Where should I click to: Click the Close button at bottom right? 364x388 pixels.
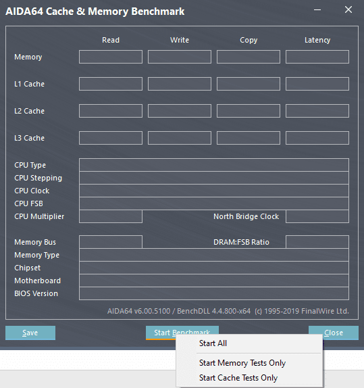click(x=334, y=333)
